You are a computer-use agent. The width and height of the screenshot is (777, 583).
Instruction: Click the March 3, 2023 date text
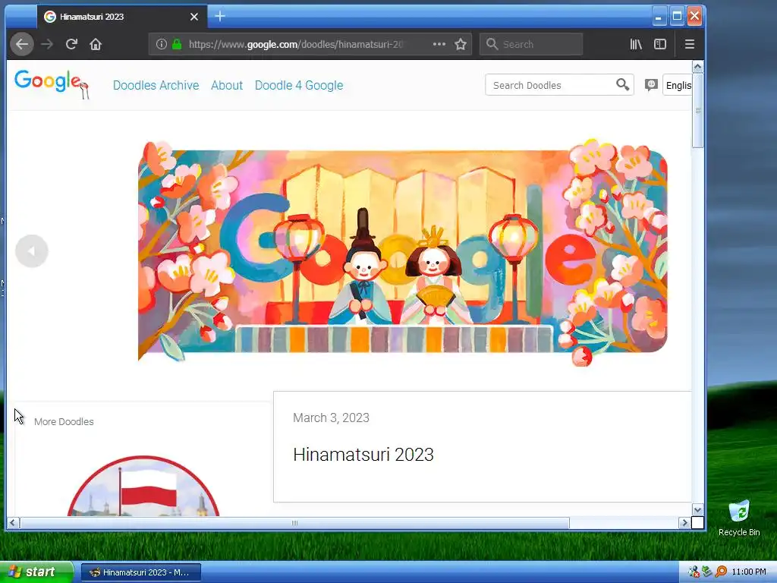[331, 418]
